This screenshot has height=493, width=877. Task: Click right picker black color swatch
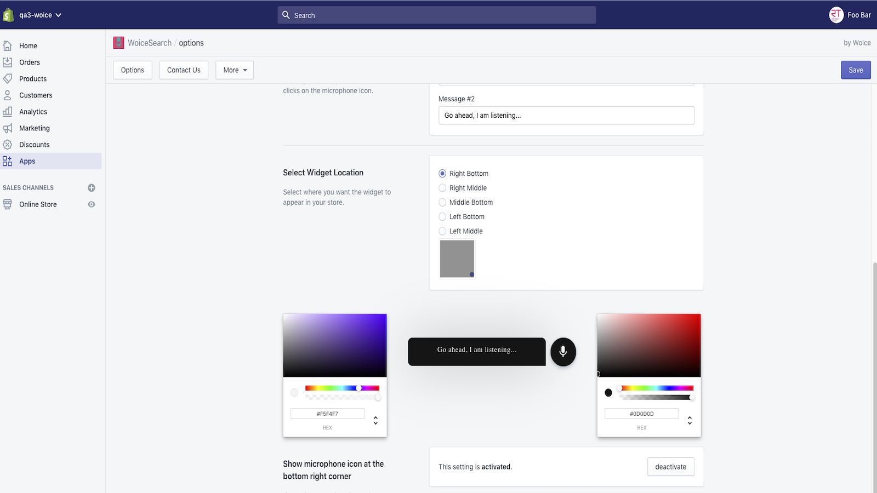pyautogui.click(x=608, y=393)
